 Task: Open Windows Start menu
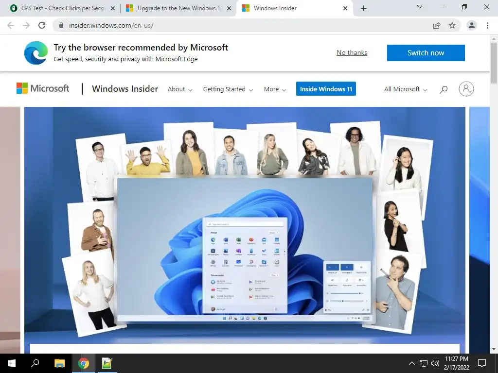(12, 363)
